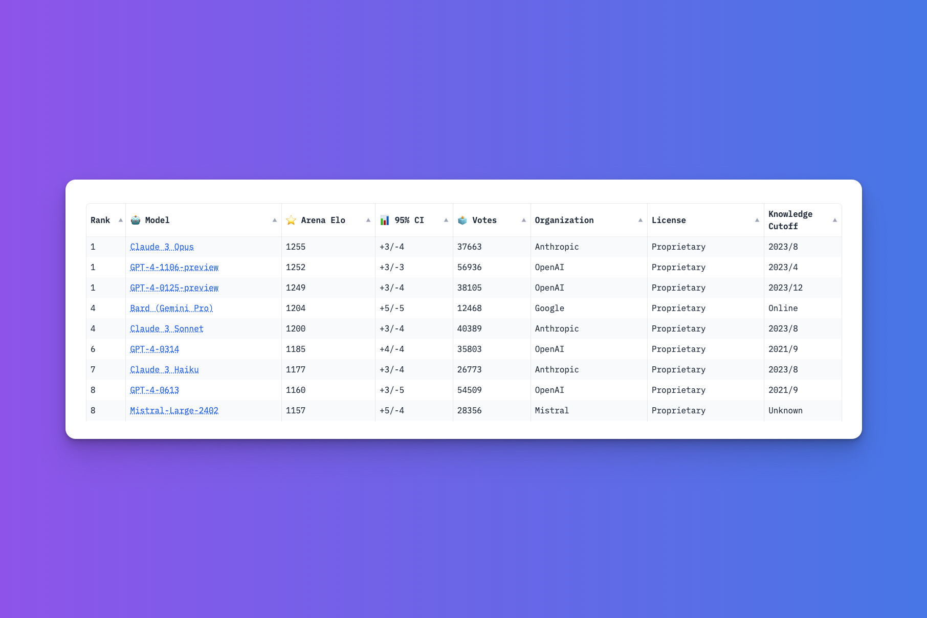Screen dimensions: 927x618
Task: Click the sort arrow in Model header
Action: (x=275, y=220)
